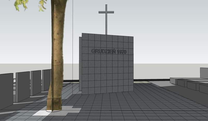Select the leftmost dark stone slab

tap(6, 90)
